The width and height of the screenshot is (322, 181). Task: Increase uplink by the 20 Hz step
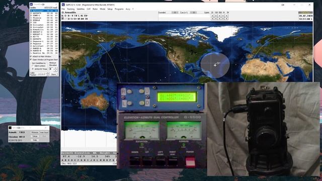(x=212, y=16)
